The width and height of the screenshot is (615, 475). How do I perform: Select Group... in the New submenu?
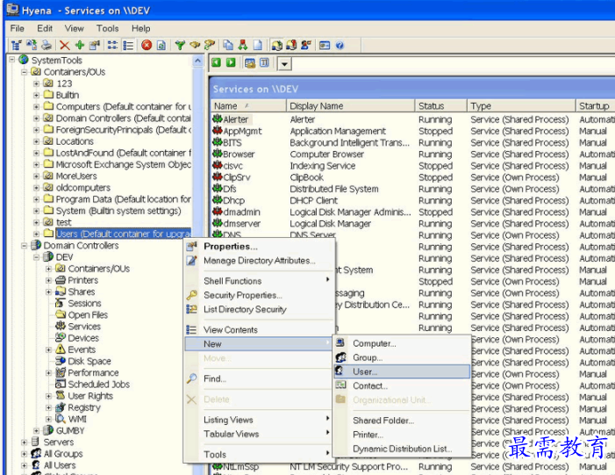tap(368, 357)
